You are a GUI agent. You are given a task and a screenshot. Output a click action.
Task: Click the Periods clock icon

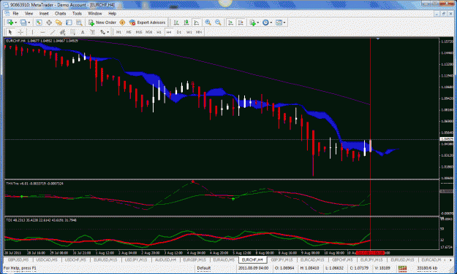265,23
